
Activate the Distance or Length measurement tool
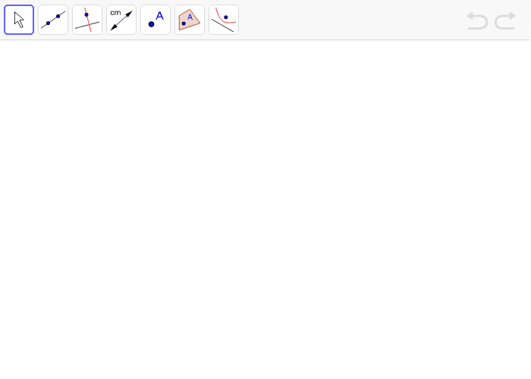point(121,20)
